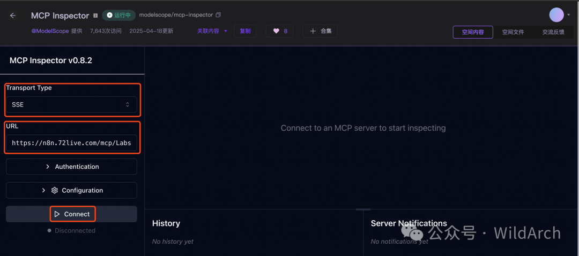Click the URL input field
The image size is (579, 256).
[x=71, y=143]
